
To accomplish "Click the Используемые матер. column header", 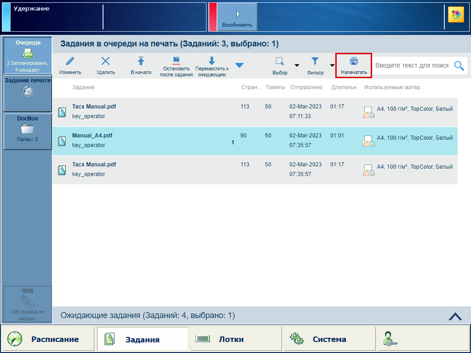I will (x=393, y=87).
